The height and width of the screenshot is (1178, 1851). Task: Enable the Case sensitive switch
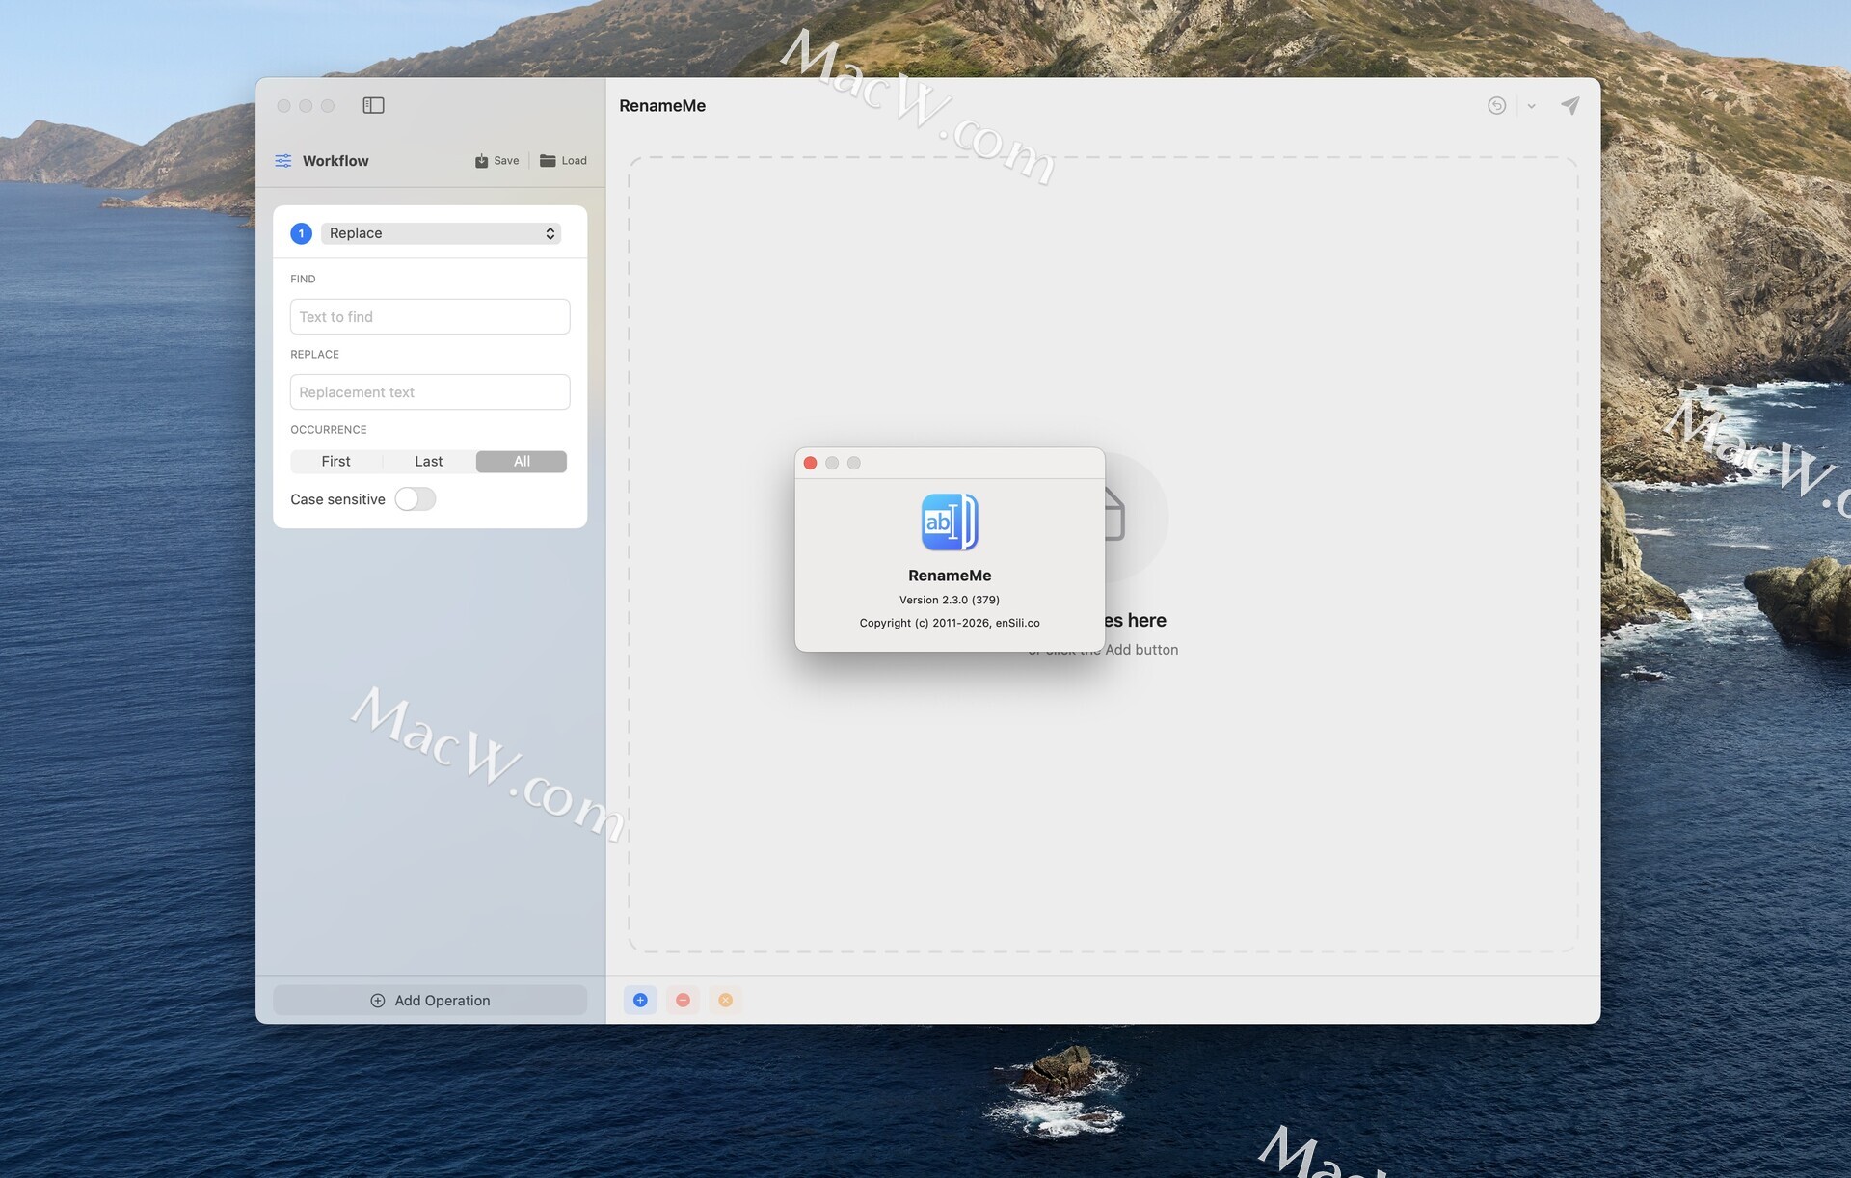click(x=416, y=499)
